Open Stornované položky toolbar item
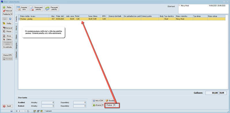The width and height of the screenshot is (230, 113). tap(36, 9)
